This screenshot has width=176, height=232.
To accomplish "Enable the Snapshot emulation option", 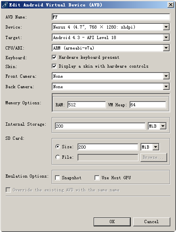I will pyautogui.click(x=57, y=178).
